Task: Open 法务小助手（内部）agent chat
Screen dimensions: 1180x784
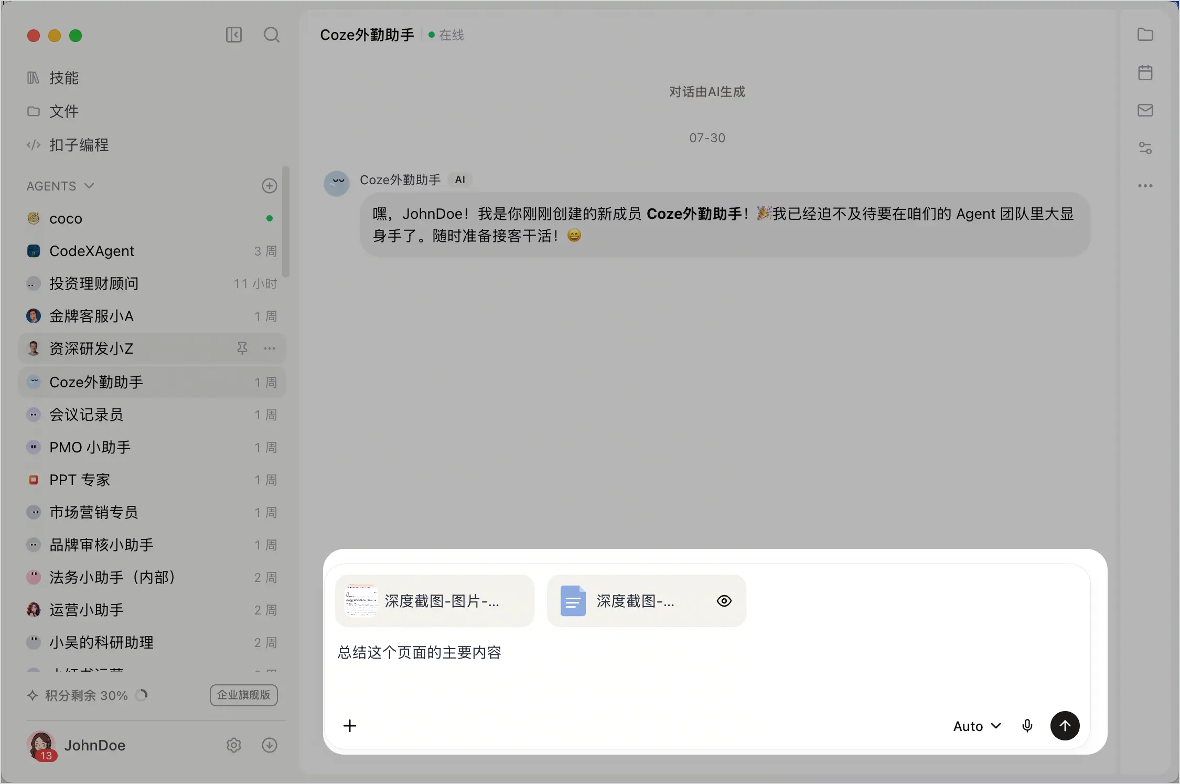Action: coord(152,577)
